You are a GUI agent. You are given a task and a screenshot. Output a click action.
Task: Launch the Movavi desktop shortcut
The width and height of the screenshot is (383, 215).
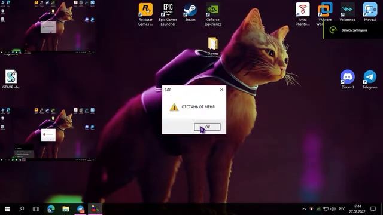click(x=370, y=12)
